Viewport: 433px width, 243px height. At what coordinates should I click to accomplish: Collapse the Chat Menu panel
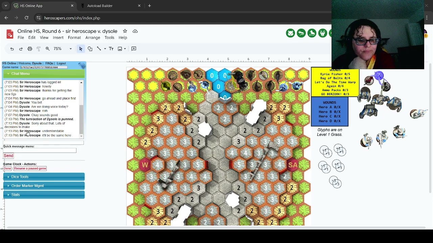click(x=44, y=74)
